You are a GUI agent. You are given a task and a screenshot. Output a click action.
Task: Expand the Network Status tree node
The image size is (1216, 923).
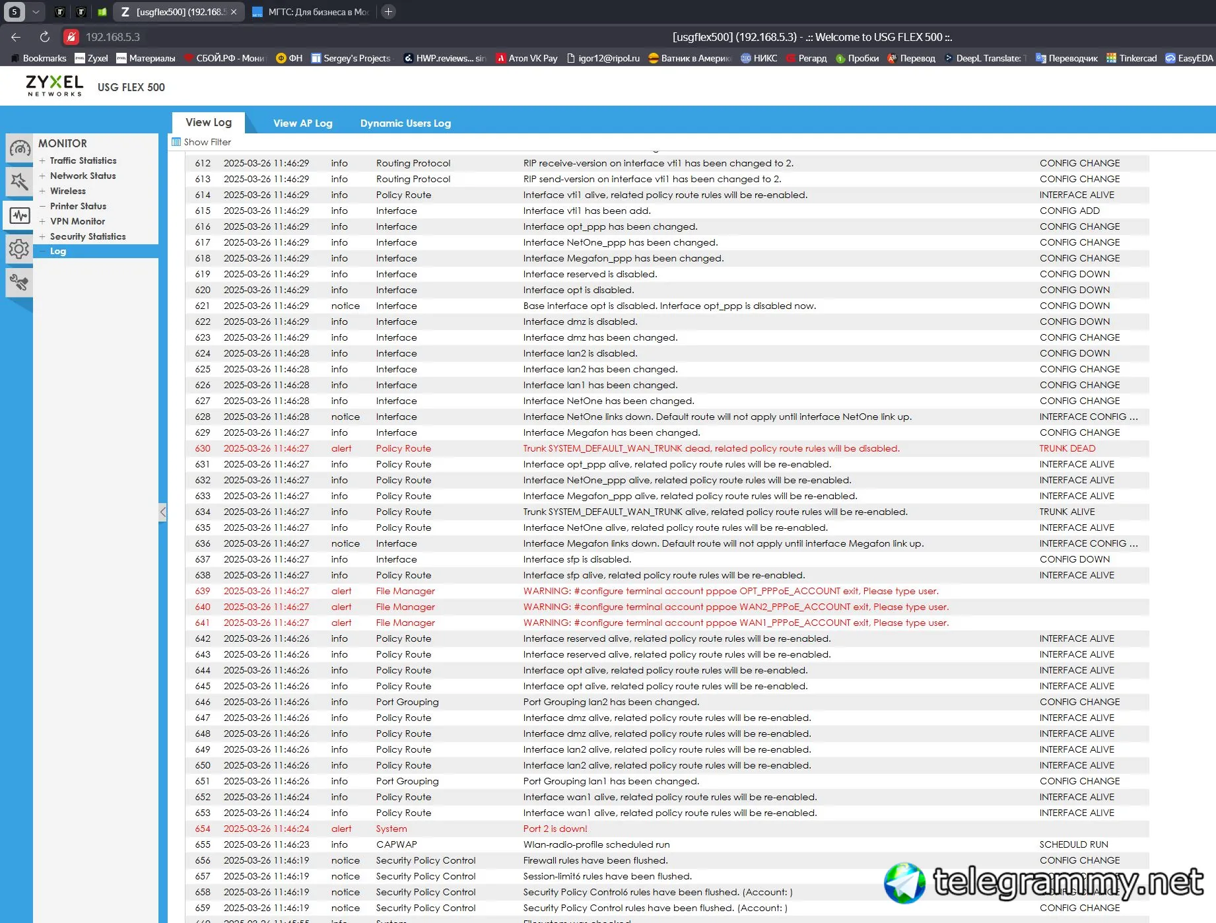point(42,176)
